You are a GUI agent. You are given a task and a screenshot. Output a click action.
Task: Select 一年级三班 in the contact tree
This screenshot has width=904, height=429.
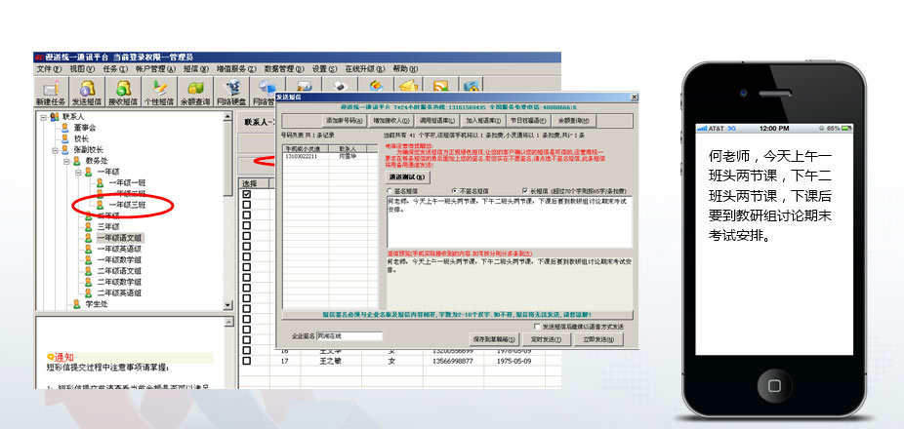point(127,205)
